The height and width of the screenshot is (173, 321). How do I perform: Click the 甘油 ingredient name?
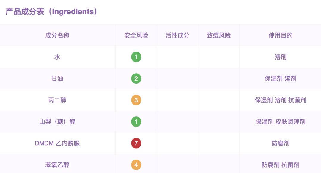click(x=57, y=79)
